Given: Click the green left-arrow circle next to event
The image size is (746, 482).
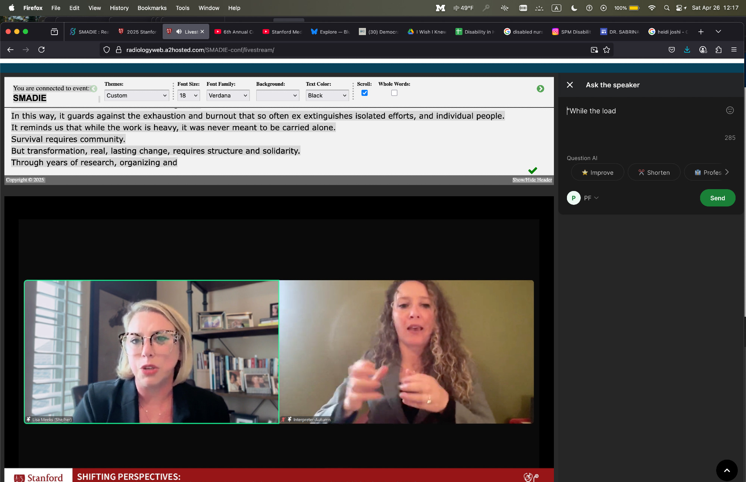Looking at the screenshot, I should click(94, 89).
